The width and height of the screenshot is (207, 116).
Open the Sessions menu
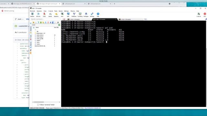pyautogui.click(x=39, y=11)
